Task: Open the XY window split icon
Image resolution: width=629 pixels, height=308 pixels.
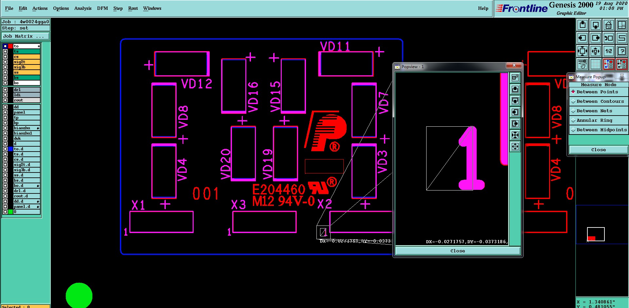Action: [622, 25]
